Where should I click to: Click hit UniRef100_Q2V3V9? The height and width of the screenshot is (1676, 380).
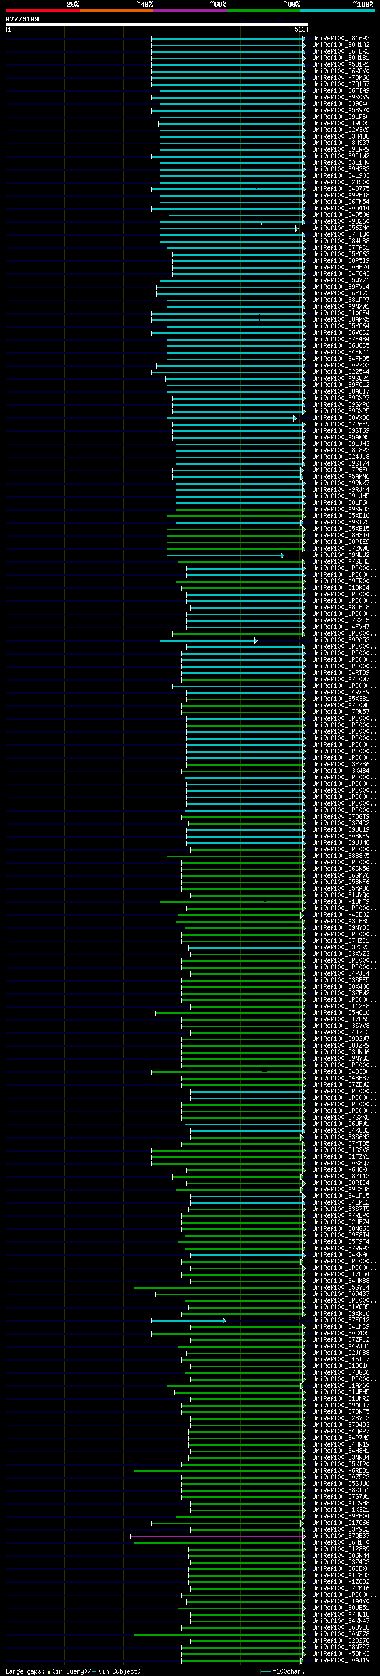click(340, 130)
